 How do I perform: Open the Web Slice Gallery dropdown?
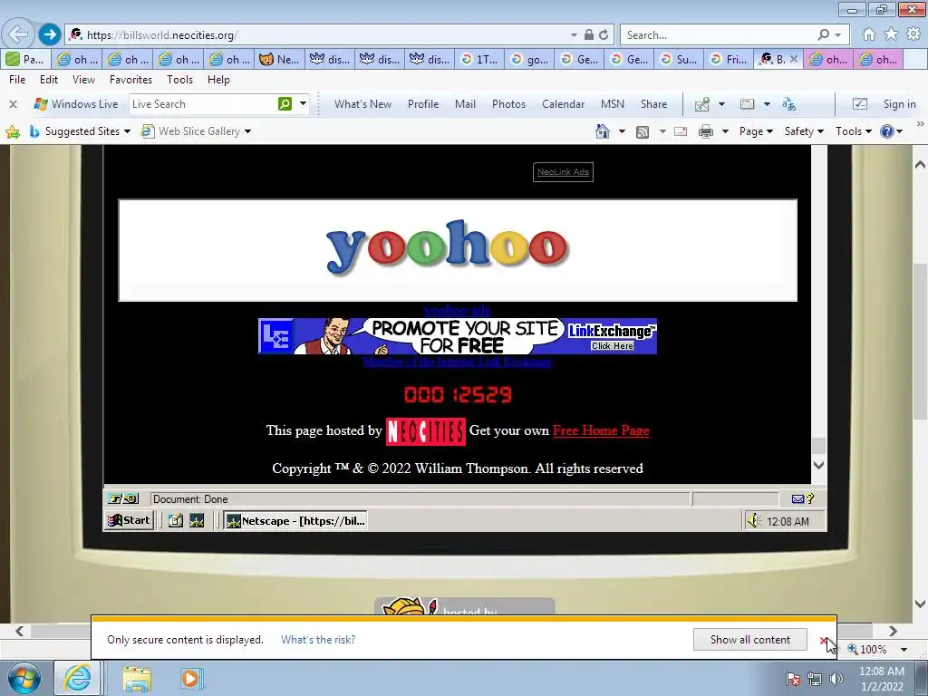tap(196, 131)
